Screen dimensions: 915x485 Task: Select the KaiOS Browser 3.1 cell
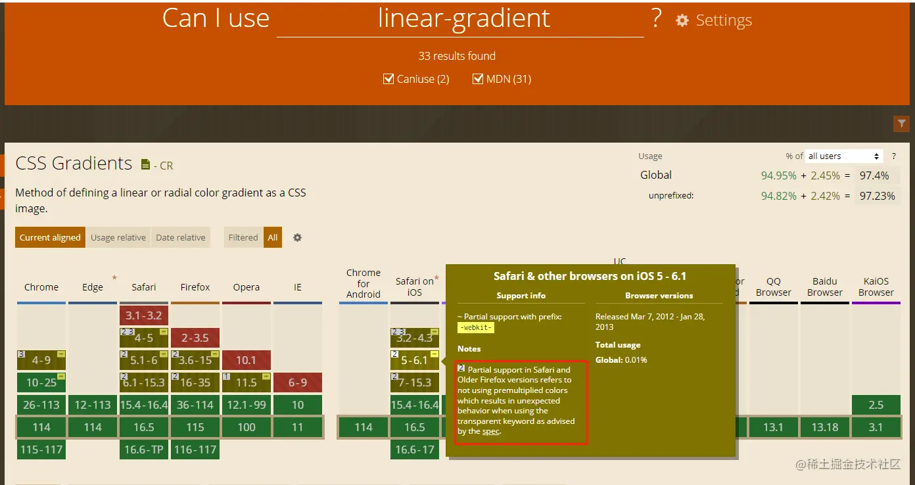(876, 427)
